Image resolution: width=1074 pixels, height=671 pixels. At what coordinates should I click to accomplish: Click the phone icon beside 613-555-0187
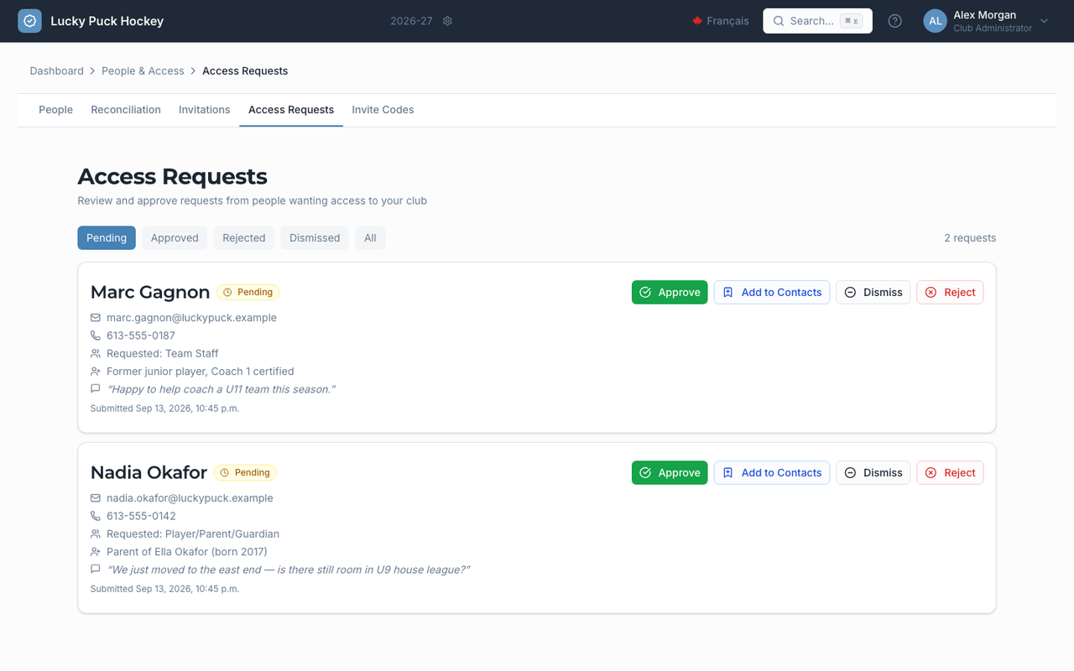pyautogui.click(x=96, y=335)
